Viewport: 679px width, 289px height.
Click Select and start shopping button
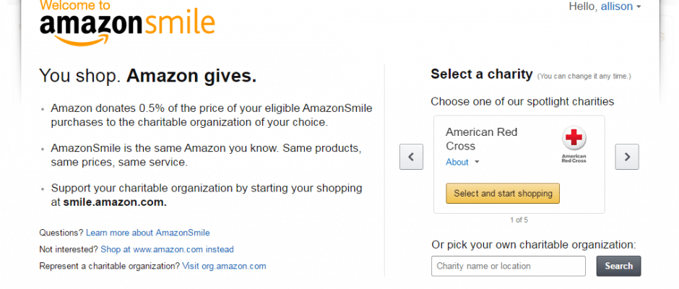coord(503,193)
